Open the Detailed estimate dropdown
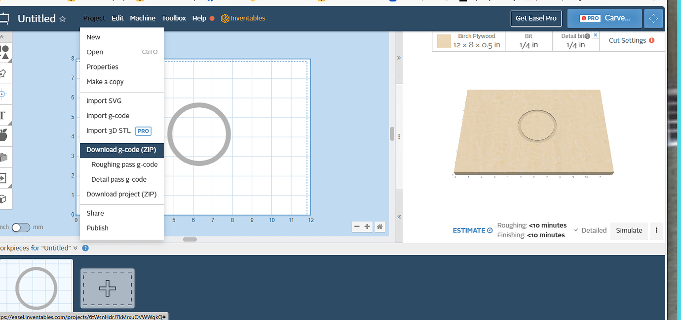This screenshot has width=681, height=320. 590,230
